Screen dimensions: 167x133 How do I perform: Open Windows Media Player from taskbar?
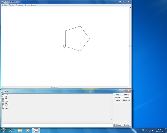pyautogui.click(x=27, y=130)
